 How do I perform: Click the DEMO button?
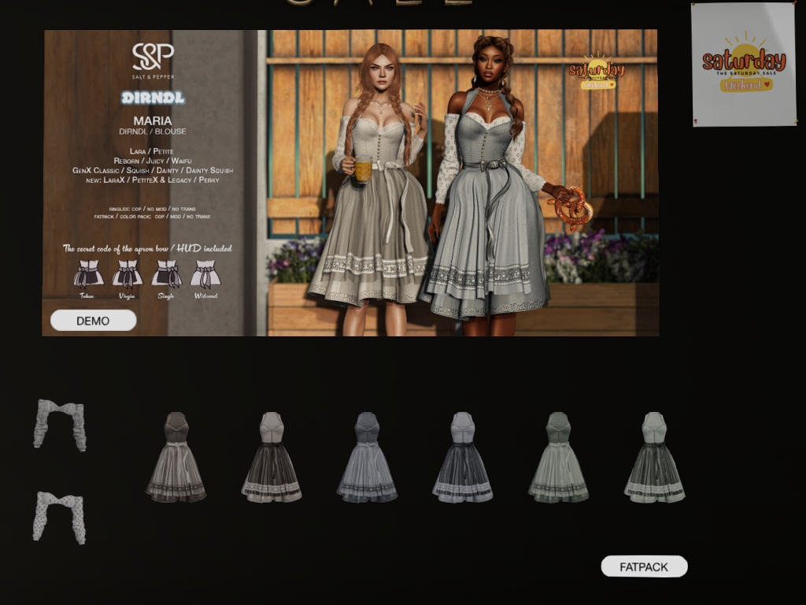pos(93,321)
